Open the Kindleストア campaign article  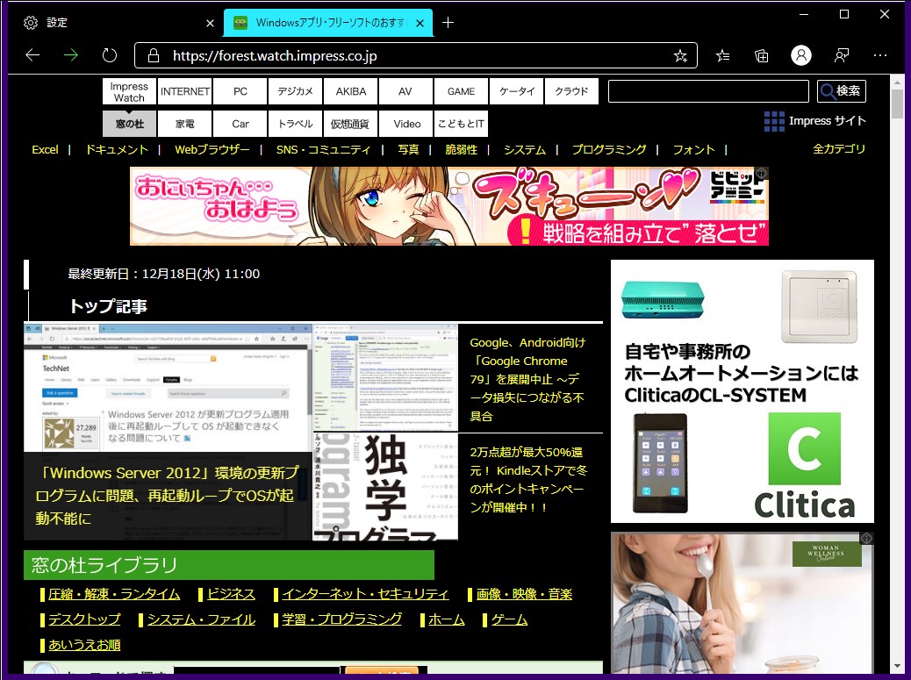tap(528, 480)
